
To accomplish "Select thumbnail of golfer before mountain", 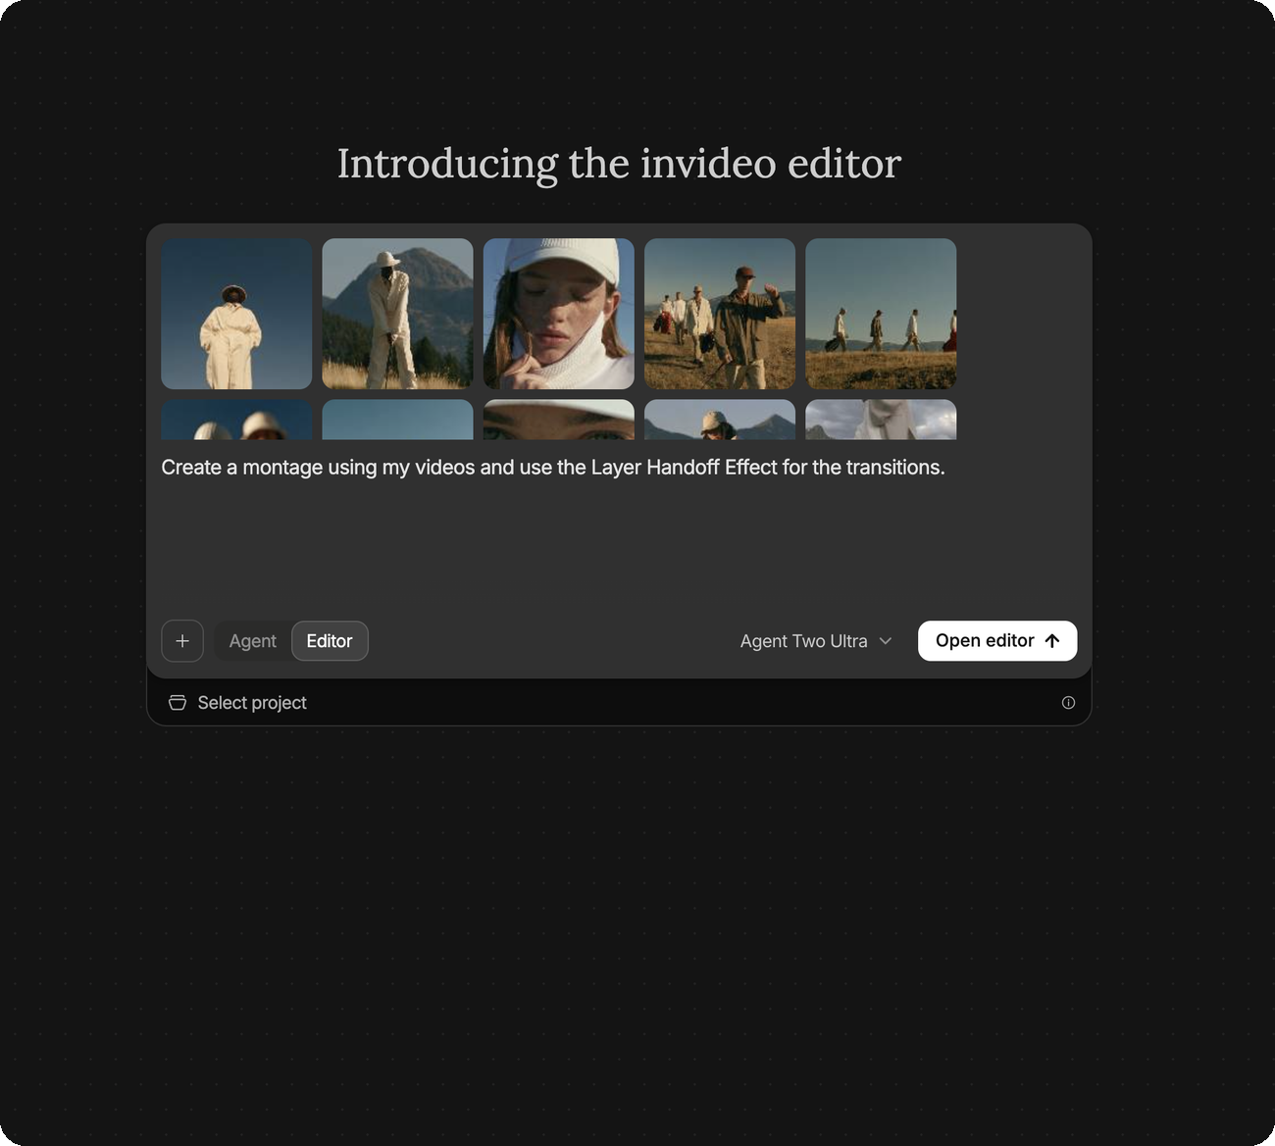I will pyautogui.click(x=397, y=314).
